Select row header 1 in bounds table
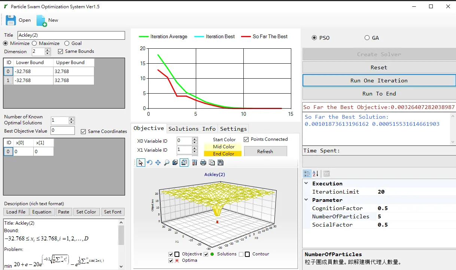The width and height of the screenshot is (456, 270). click(9, 81)
